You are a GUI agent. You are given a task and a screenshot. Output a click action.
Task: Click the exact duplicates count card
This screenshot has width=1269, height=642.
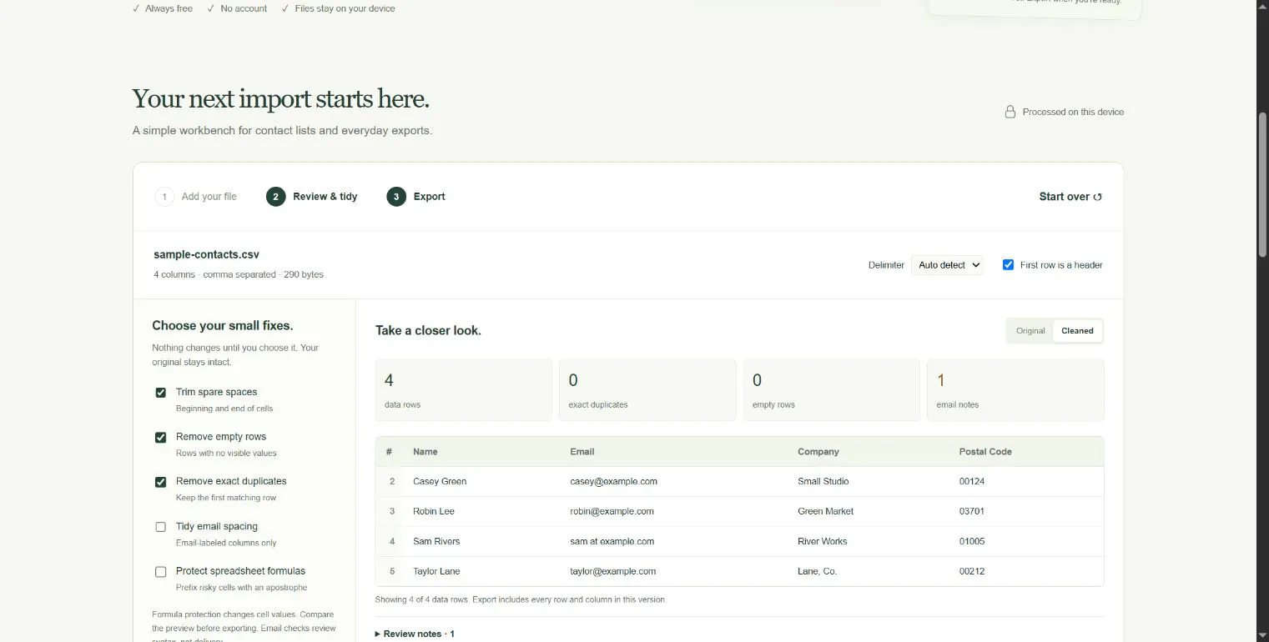tap(647, 390)
